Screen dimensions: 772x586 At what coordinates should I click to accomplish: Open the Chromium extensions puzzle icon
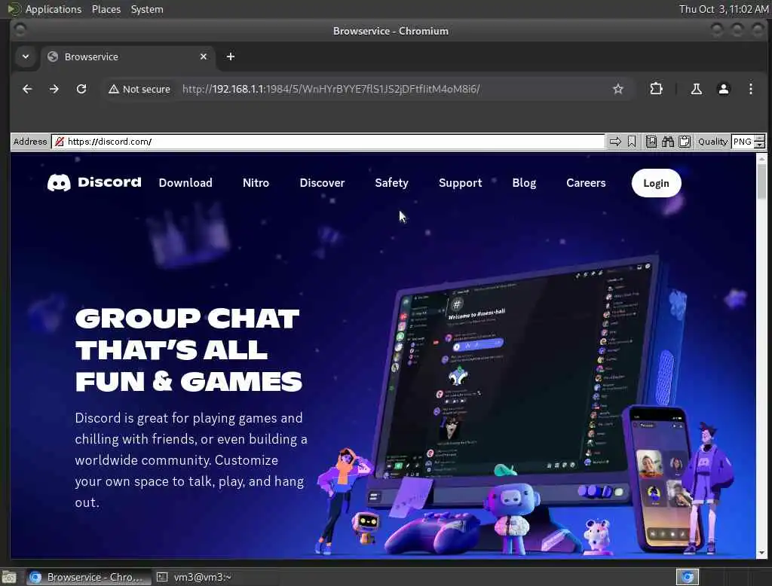coord(656,89)
